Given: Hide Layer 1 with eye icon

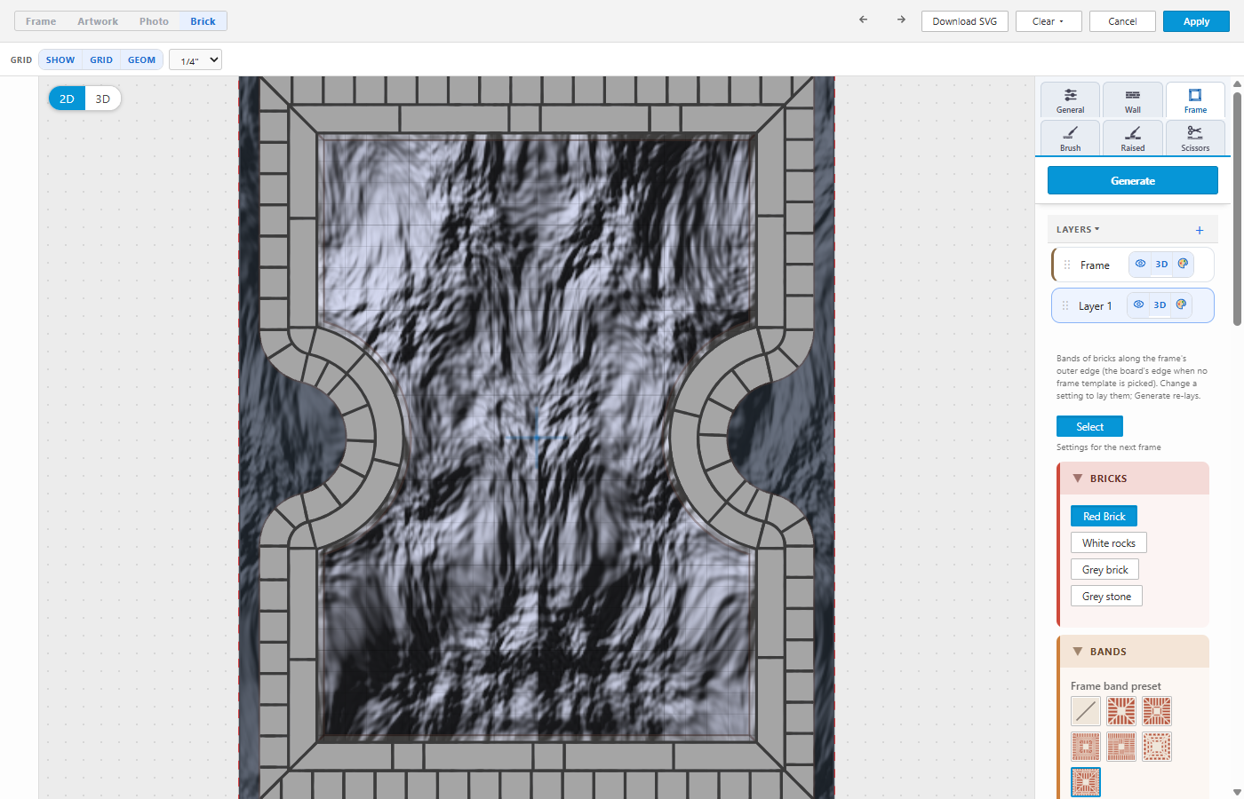Looking at the screenshot, I should 1138,305.
